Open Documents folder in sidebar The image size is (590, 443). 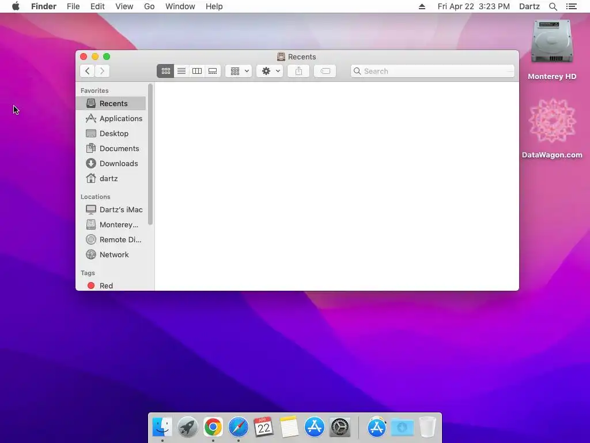point(111,149)
